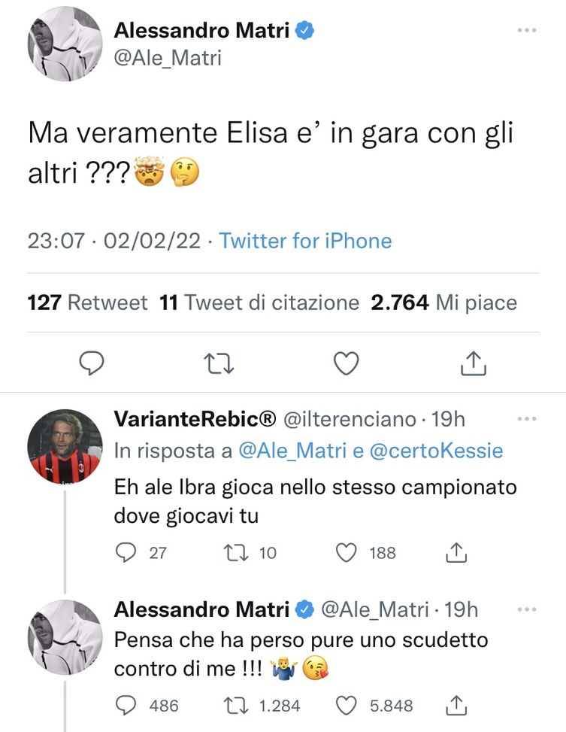Screen dimensions: 566x732
Task: Click the Reply icon under Matri's main tweet
Action: click(x=90, y=363)
